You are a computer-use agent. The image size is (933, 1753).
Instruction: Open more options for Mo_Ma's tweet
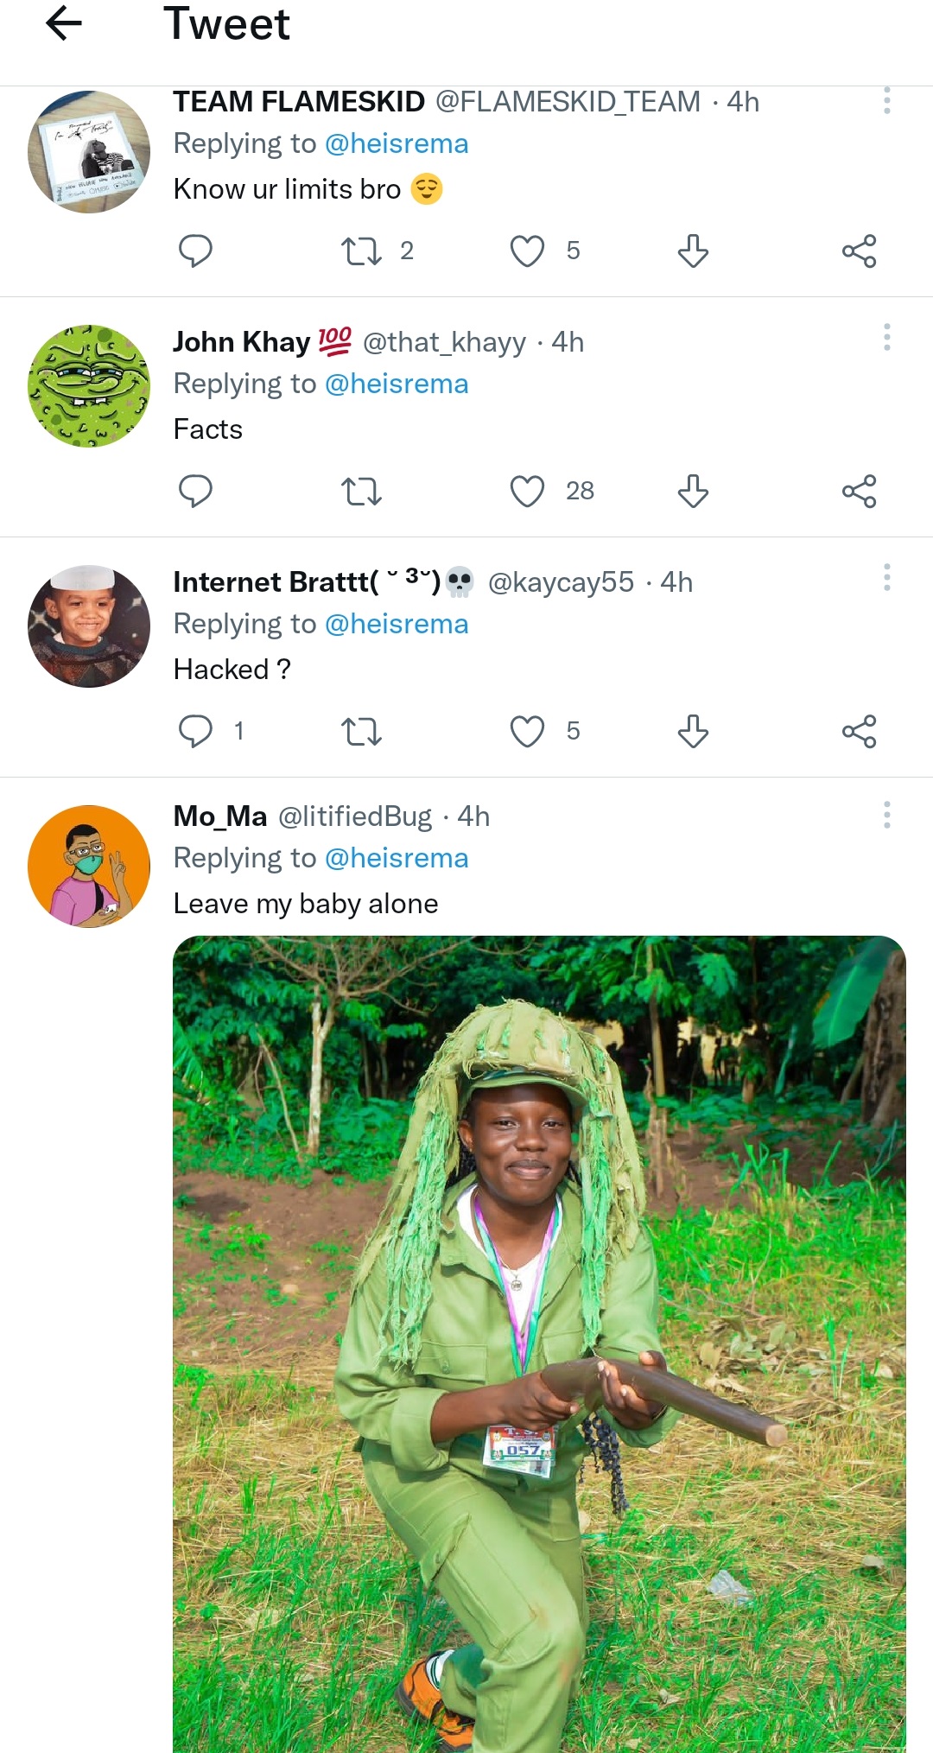(x=886, y=815)
